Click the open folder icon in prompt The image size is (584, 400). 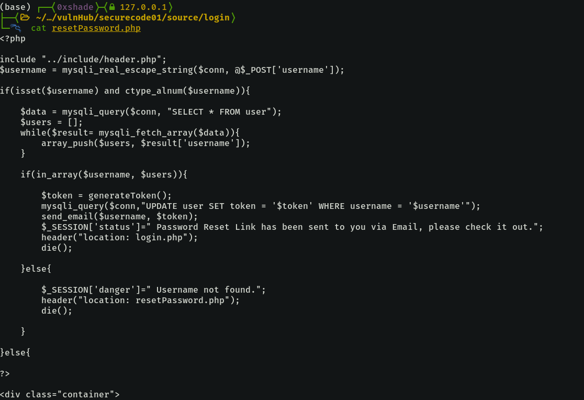coord(25,18)
